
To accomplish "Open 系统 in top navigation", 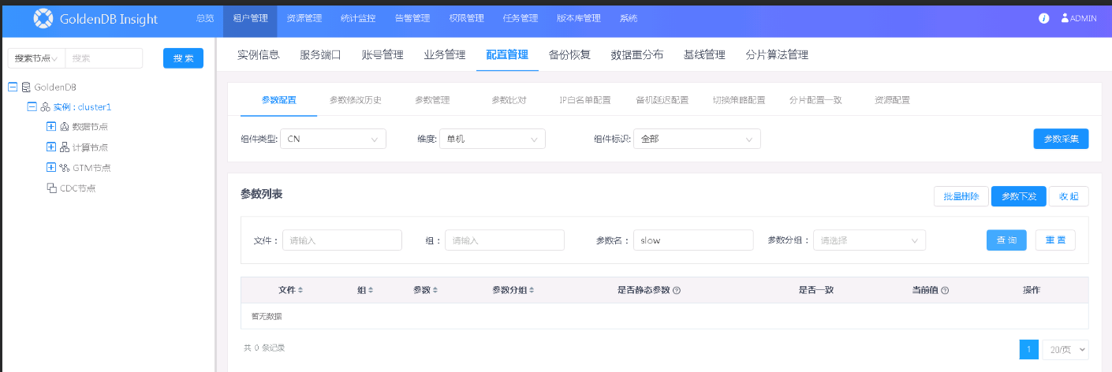I will (x=629, y=18).
